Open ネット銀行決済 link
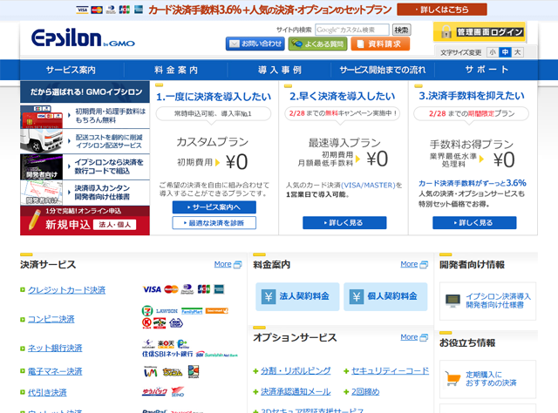Viewport: 558px width, 413px height. [55, 348]
